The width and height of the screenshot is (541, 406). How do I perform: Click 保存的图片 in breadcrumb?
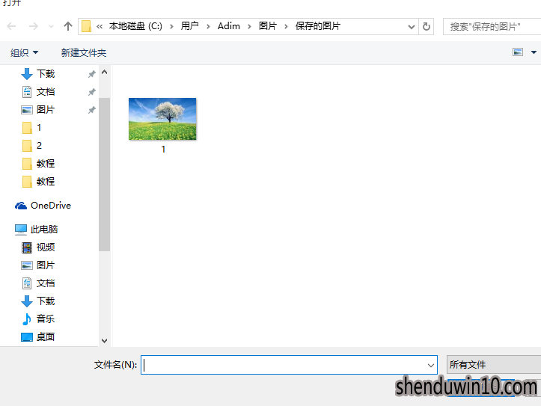318,26
